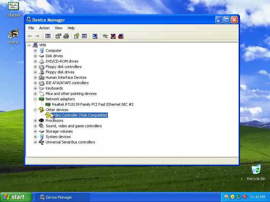The height and width of the screenshot is (202, 270).
Task: Select the Sound, video and game controllers icon
Action: (42, 126)
